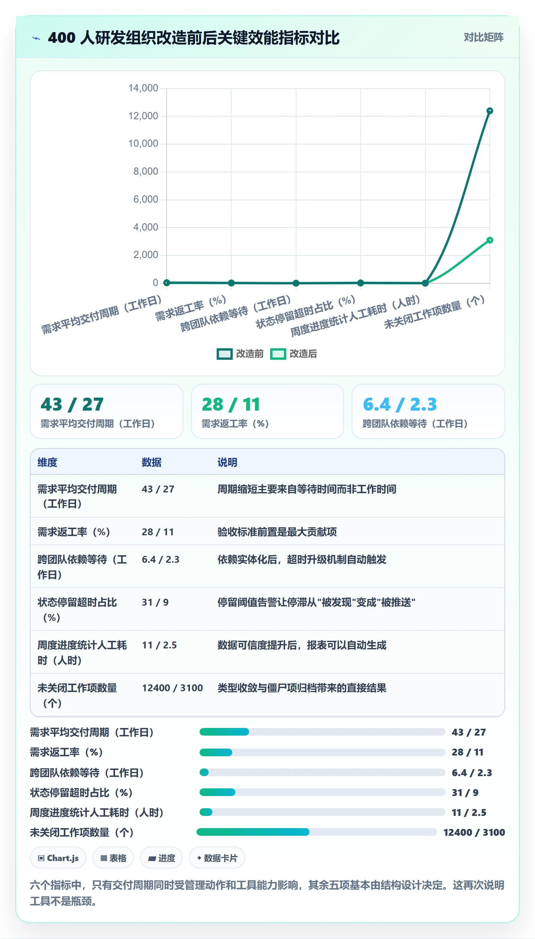
Task: Click the 需求返工率 progress bar
Action: 322,752
